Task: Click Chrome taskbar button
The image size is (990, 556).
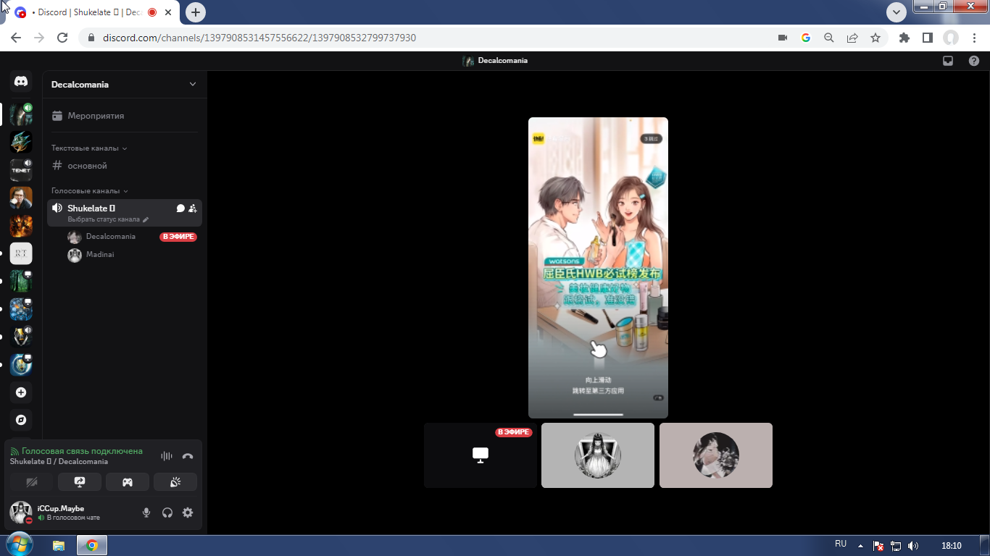Action: point(92,546)
